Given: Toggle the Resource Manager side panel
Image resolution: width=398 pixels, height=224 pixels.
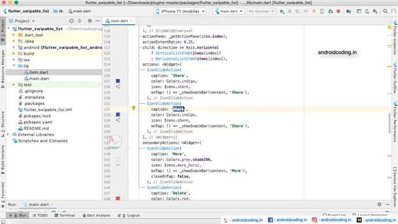Looking at the screenshot, I should click(x=2, y=69).
